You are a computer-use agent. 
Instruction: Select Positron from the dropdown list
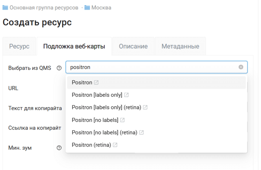(82, 83)
